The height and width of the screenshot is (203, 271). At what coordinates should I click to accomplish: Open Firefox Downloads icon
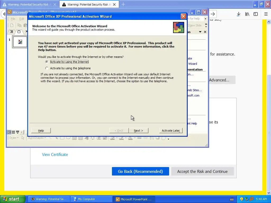(x=238, y=14)
